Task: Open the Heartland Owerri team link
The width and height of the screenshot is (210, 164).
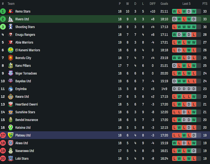Action: pos(26,104)
